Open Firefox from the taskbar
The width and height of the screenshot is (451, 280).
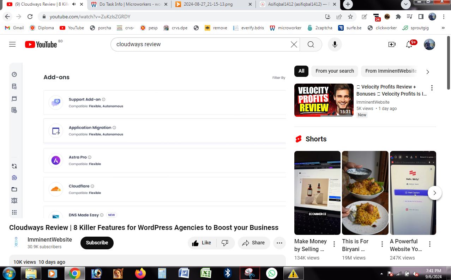pyautogui.click(x=140, y=273)
